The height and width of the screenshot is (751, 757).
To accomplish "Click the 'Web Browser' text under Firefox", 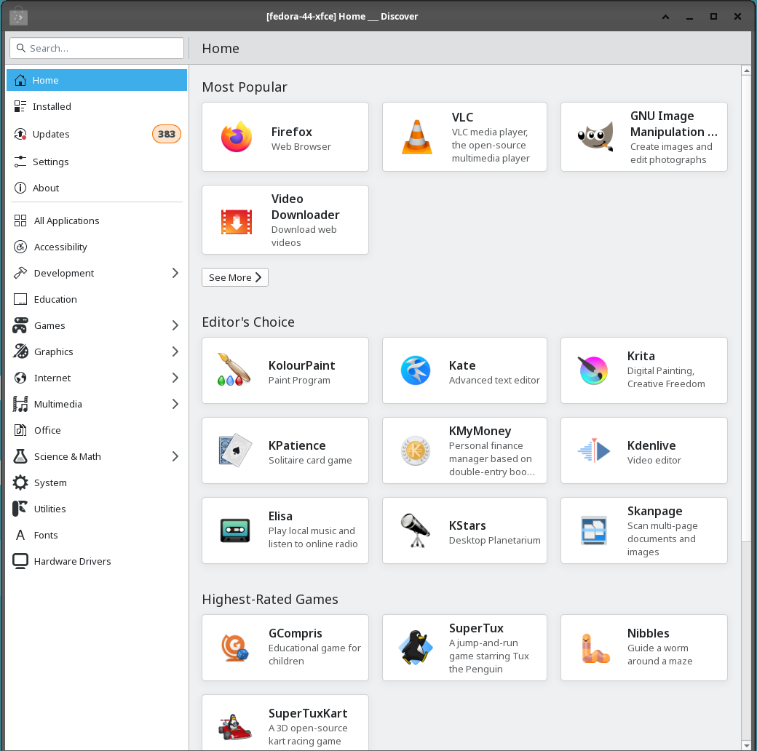I will (301, 147).
